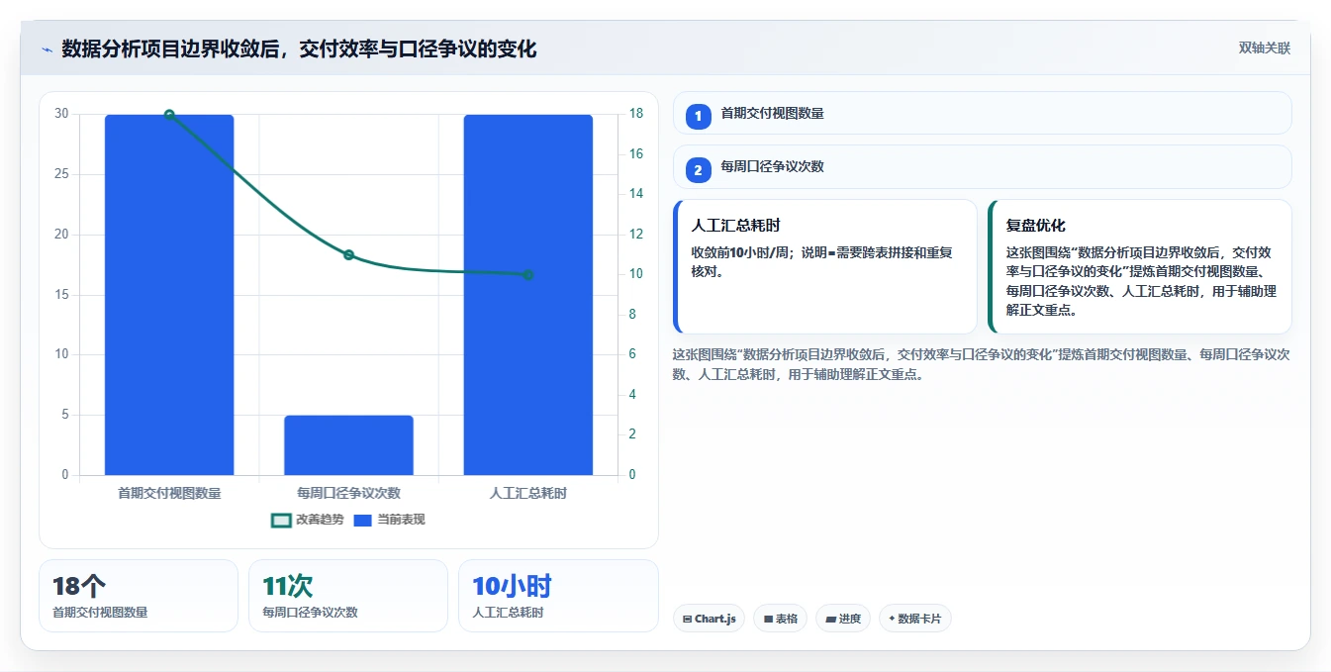Click the number 2 badge icon
The height and width of the screenshot is (672, 1331).
click(699, 170)
